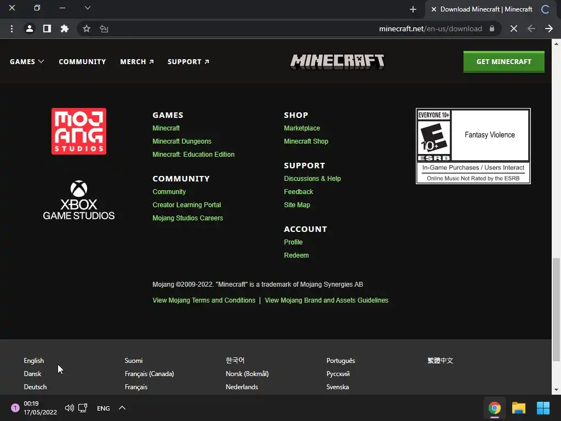Open the Feedback link
Screen dimensions: 561x421
coord(299,192)
